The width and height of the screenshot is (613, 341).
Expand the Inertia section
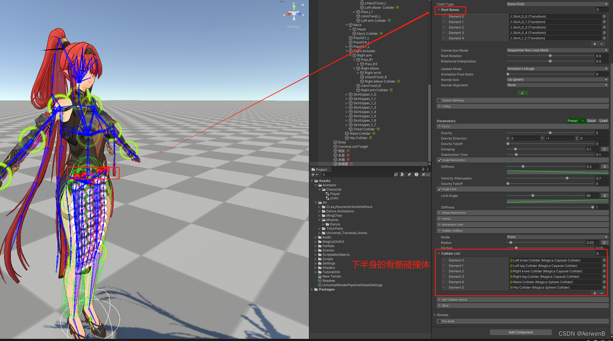(439, 219)
